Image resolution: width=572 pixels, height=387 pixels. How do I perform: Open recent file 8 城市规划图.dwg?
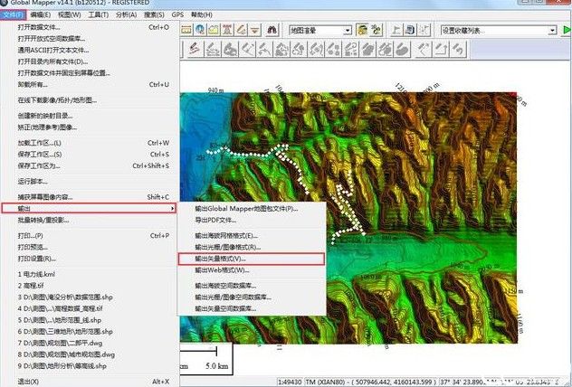coord(90,354)
